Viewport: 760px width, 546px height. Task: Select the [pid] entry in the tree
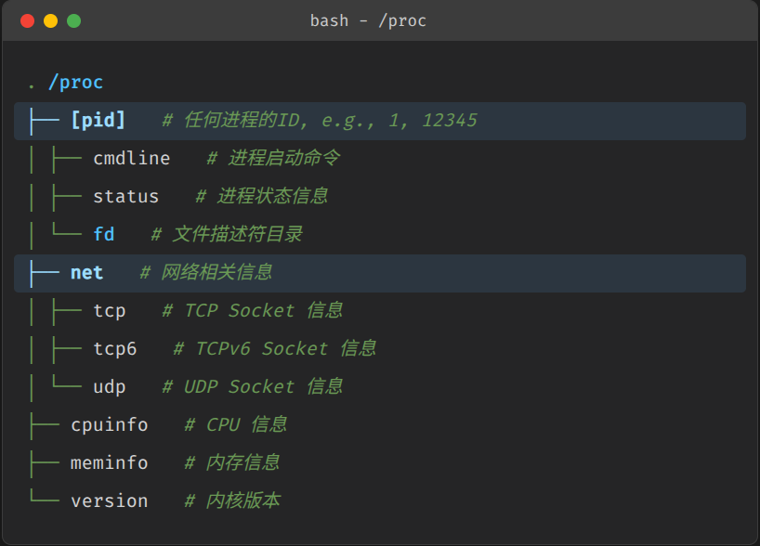point(98,120)
